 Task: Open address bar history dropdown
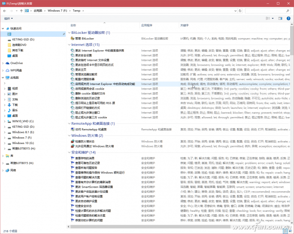236,11
